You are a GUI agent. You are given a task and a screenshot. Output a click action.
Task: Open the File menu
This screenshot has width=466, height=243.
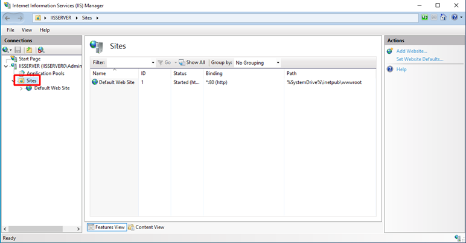(x=10, y=30)
